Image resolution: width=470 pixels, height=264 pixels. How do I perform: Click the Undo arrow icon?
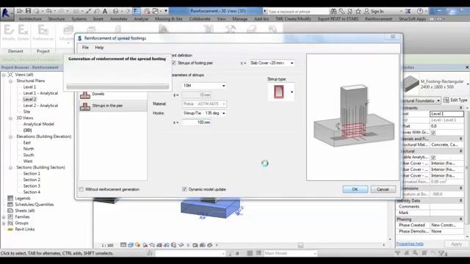tap(48, 11)
